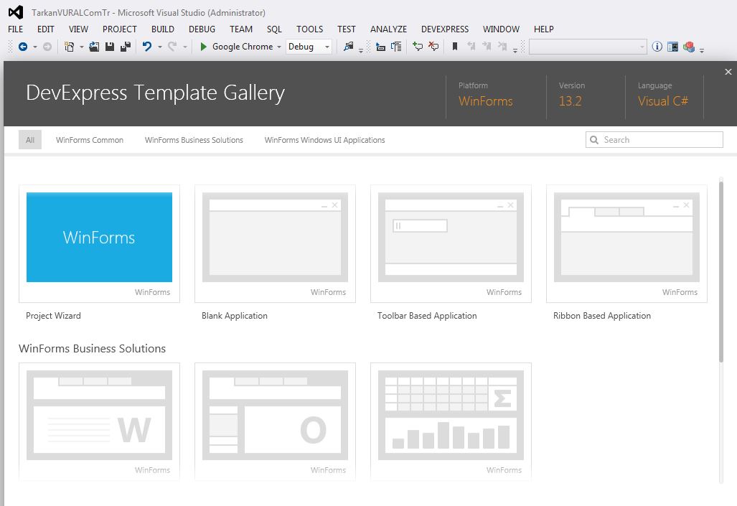Open the SQL menu
Screen dimensions: 737x506
tap(275, 29)
